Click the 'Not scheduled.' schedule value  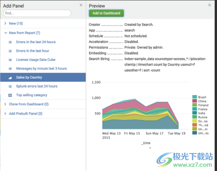[x=136, y=36]
